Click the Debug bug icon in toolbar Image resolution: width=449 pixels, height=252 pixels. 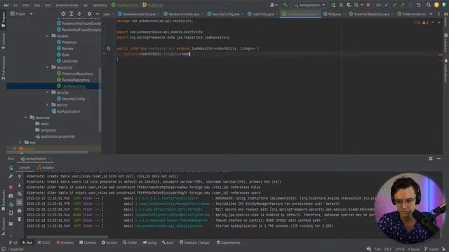(341, 5)
